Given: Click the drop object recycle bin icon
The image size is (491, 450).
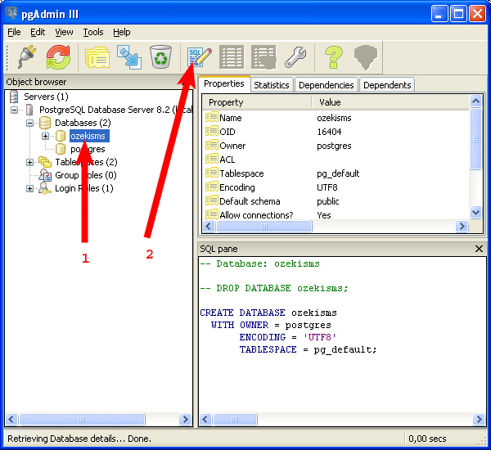Looking at the screenshot, I should [161, 57].
